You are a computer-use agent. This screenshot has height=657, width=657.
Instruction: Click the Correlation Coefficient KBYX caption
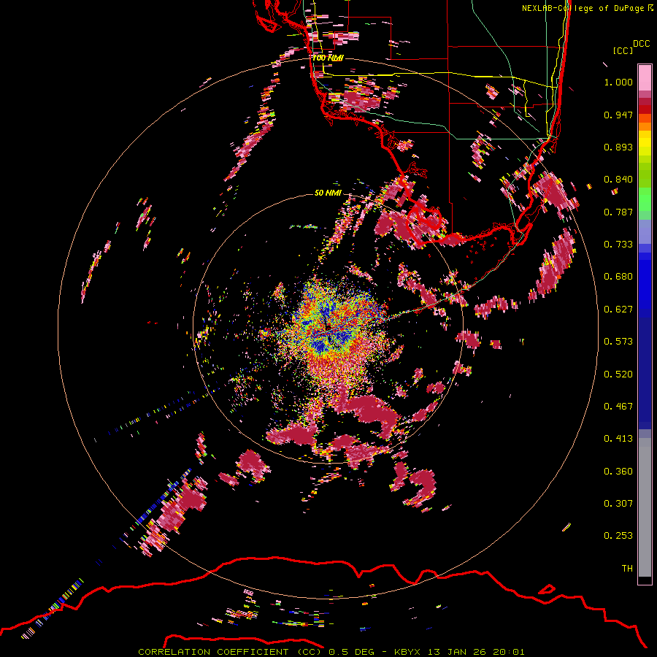click(331, 652)
